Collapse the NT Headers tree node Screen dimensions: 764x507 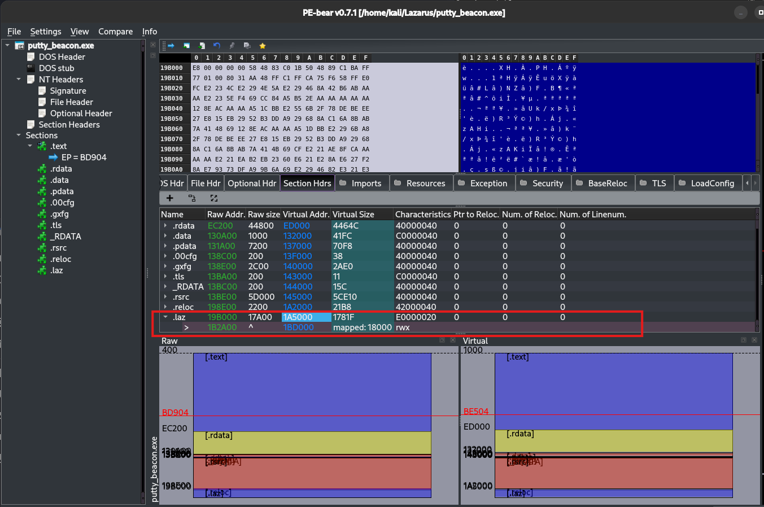(x=18, y=79)
